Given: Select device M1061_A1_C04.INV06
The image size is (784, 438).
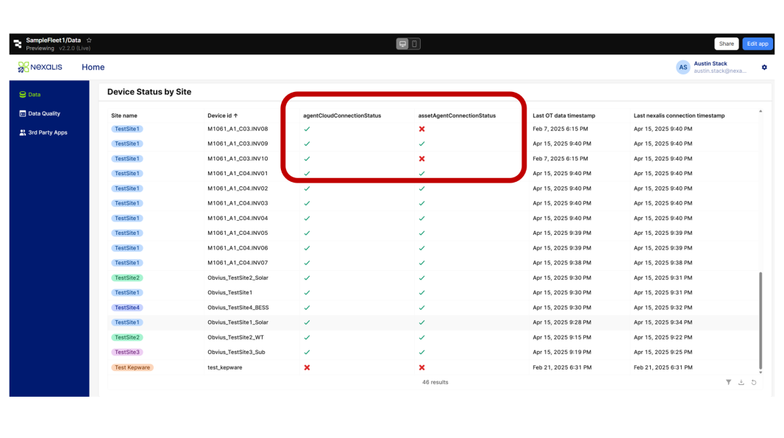Looking at the screenshot, I should point(238,248).
